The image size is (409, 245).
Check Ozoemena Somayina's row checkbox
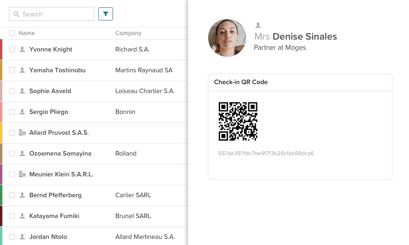tap(12, 154)
